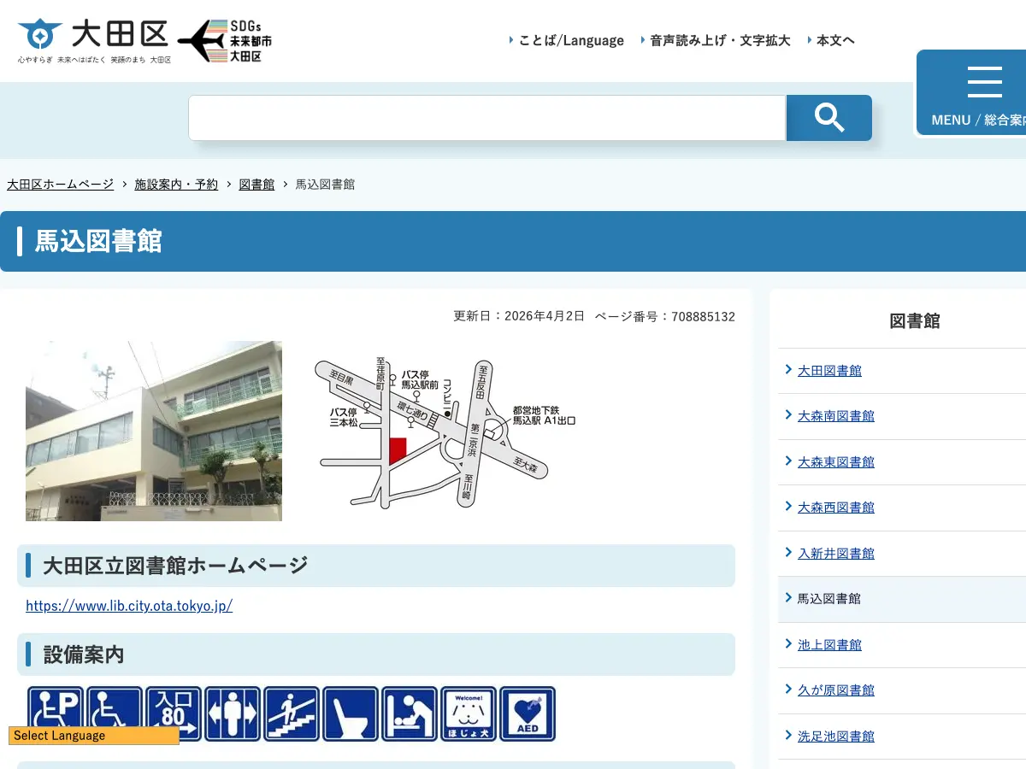Click the ほじょ犬 assistance dog icon

coord(469,713)
